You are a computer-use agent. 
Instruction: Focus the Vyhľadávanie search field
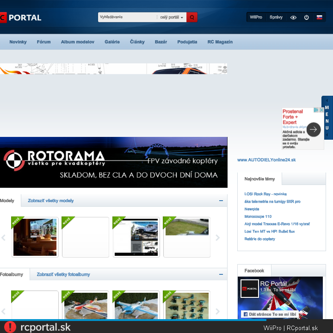[128, 17]
